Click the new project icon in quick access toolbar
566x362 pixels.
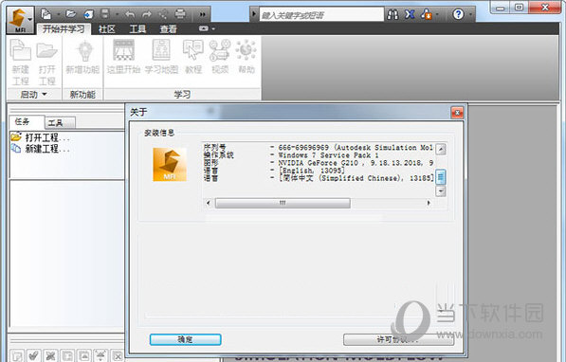tap(46, 14)
